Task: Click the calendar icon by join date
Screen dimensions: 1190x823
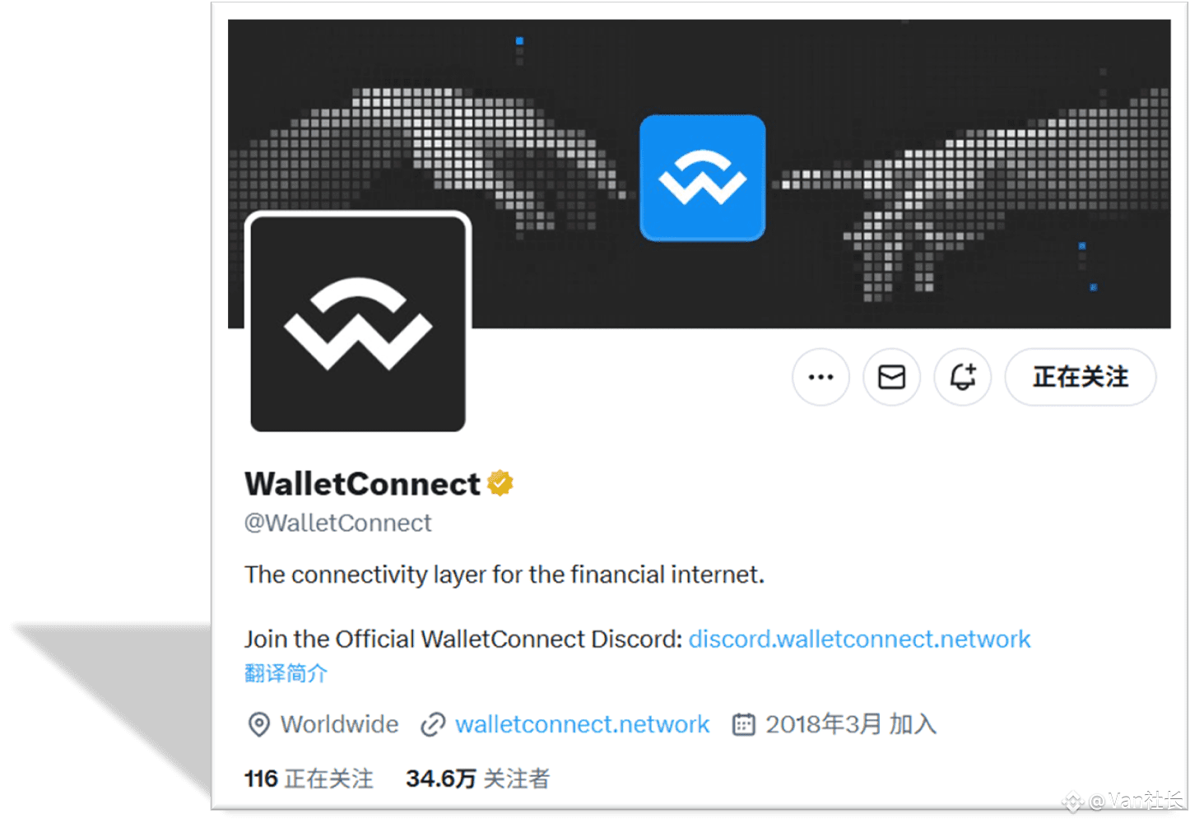Action: 743,724
